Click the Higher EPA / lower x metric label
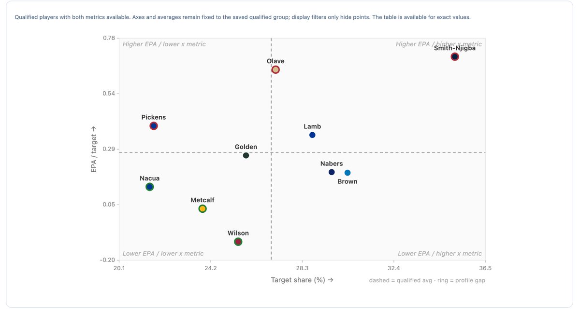The image size is (580, 316). (164, 44)
